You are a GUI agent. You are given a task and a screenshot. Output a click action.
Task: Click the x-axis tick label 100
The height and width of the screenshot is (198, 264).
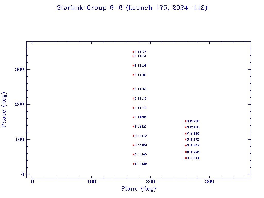click(x=92, y=181)
